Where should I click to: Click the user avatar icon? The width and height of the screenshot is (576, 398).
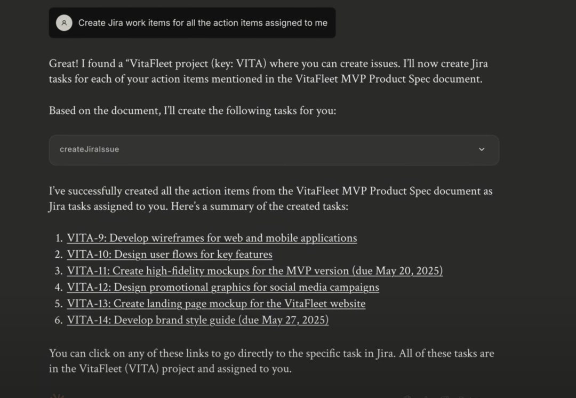point(64,23)
